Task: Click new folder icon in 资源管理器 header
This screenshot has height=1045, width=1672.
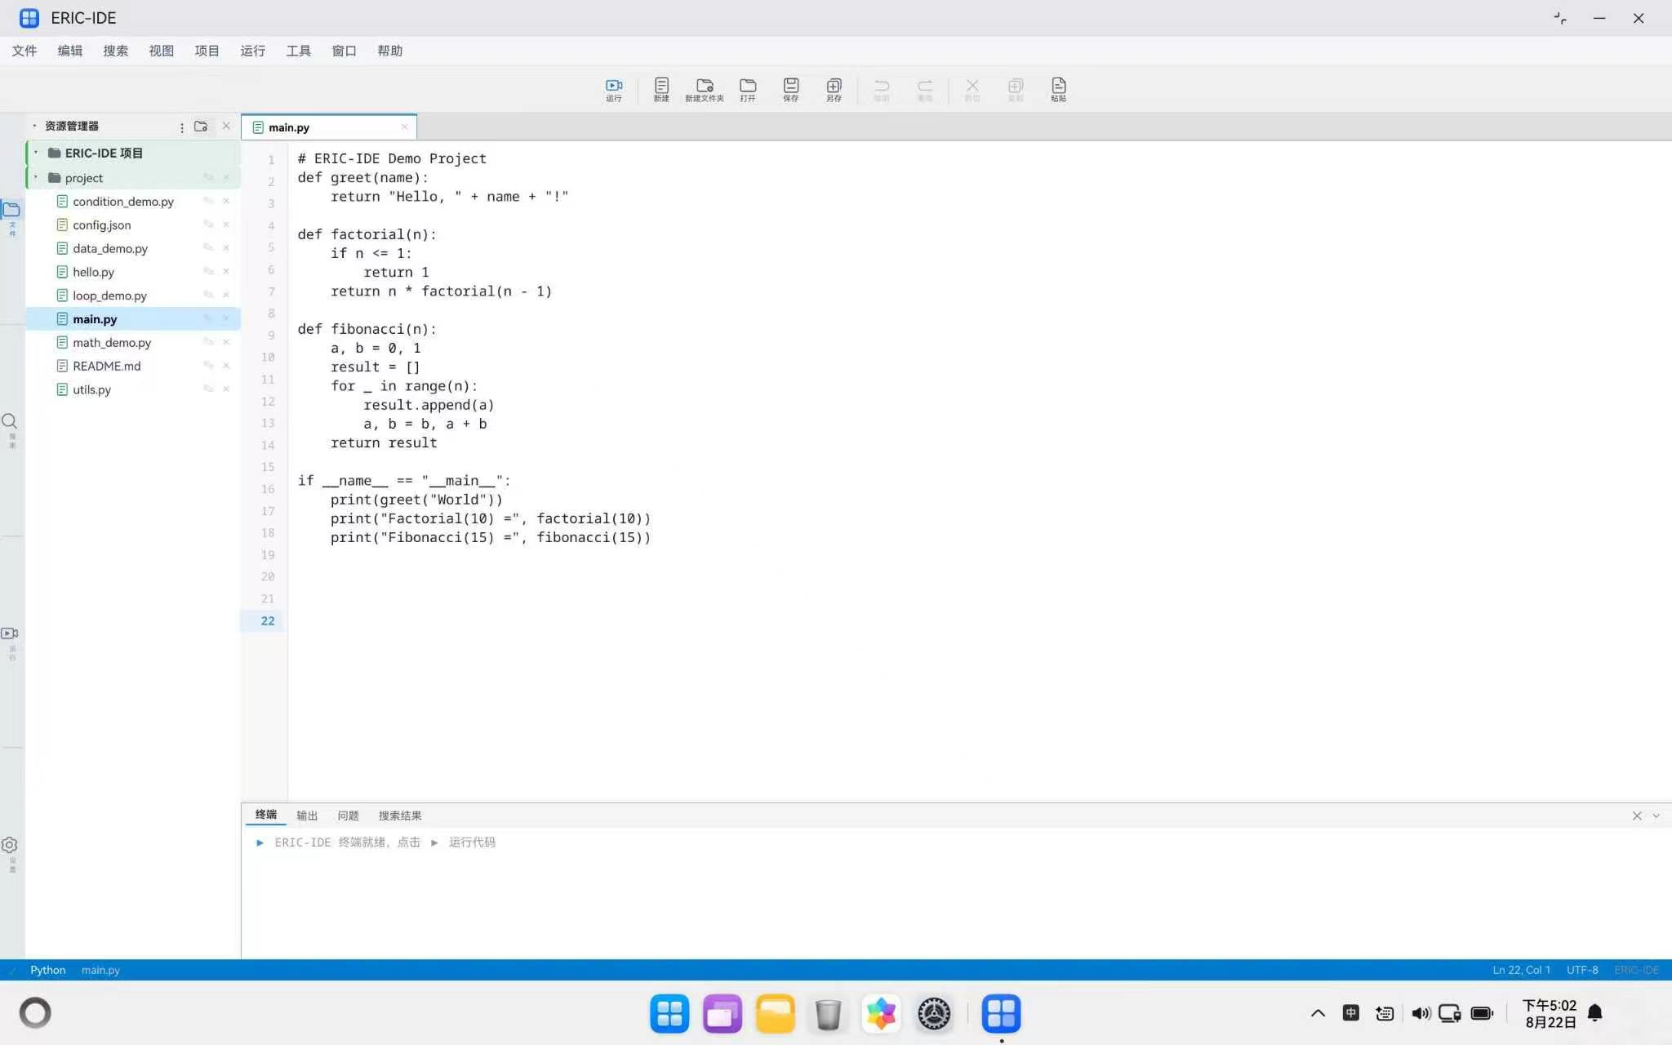Action: (201, 127)
